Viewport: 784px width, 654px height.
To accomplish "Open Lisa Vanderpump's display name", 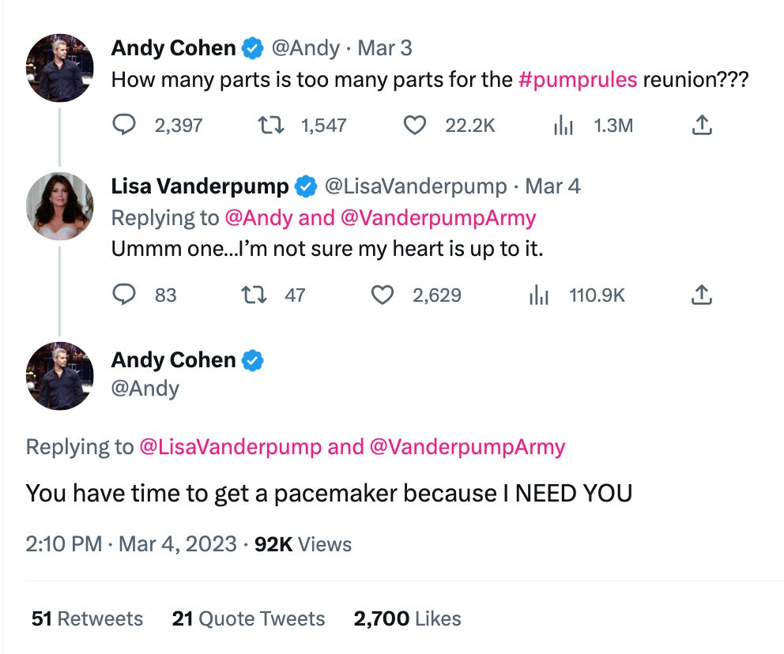I will click(x=200, y=186).
